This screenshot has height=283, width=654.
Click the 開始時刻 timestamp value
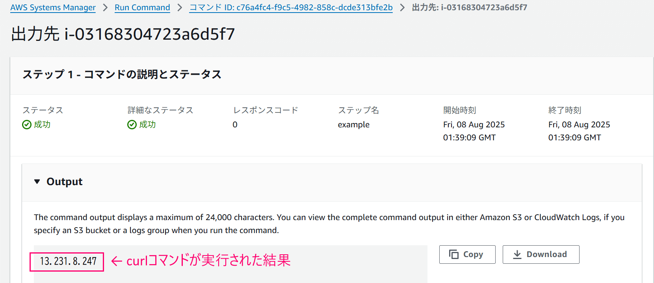point(474,131)
